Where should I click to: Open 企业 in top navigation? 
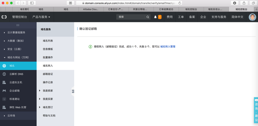click(203, 17)
